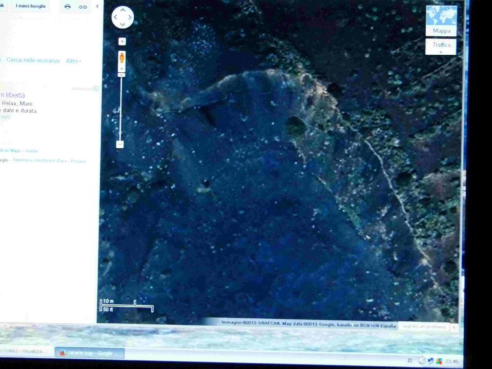Expand the Altro dropdown menu

(73, 61)
